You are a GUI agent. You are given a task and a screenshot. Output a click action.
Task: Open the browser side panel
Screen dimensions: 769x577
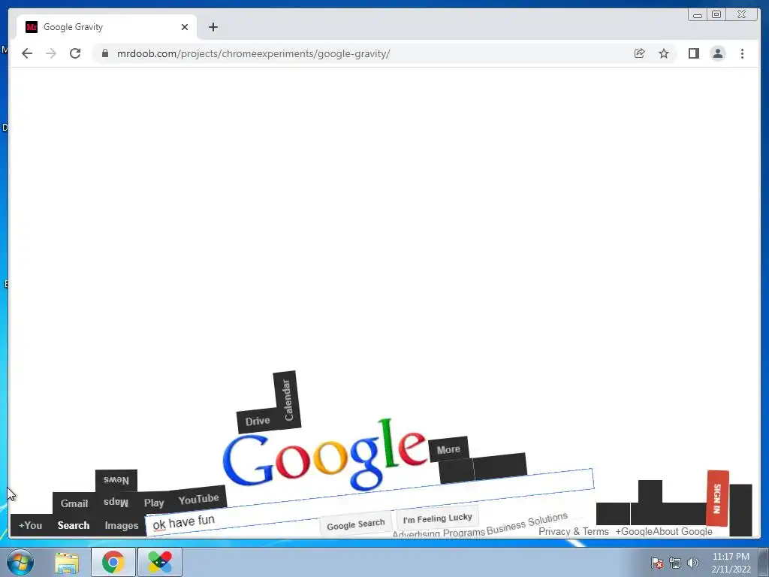click(693, 53)
